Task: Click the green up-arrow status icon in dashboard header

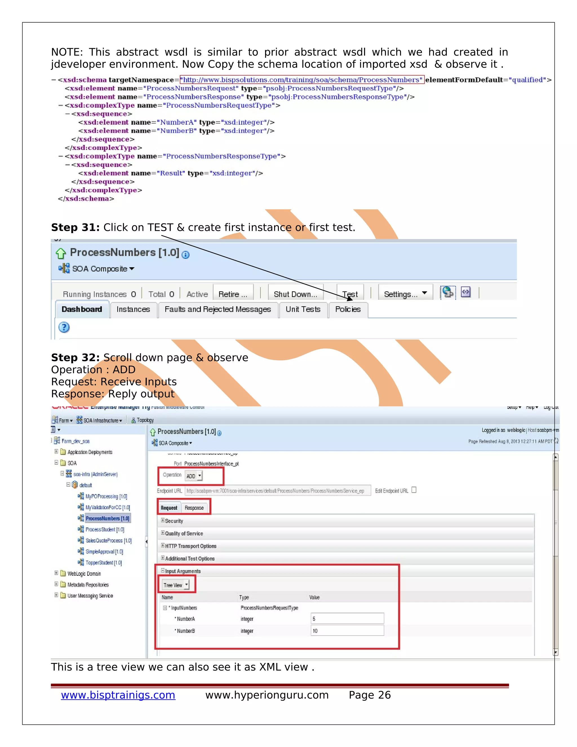Action: click(61, 253)
